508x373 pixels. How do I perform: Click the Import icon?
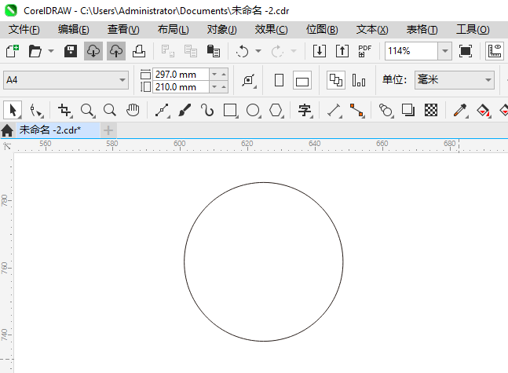[320, 51]
